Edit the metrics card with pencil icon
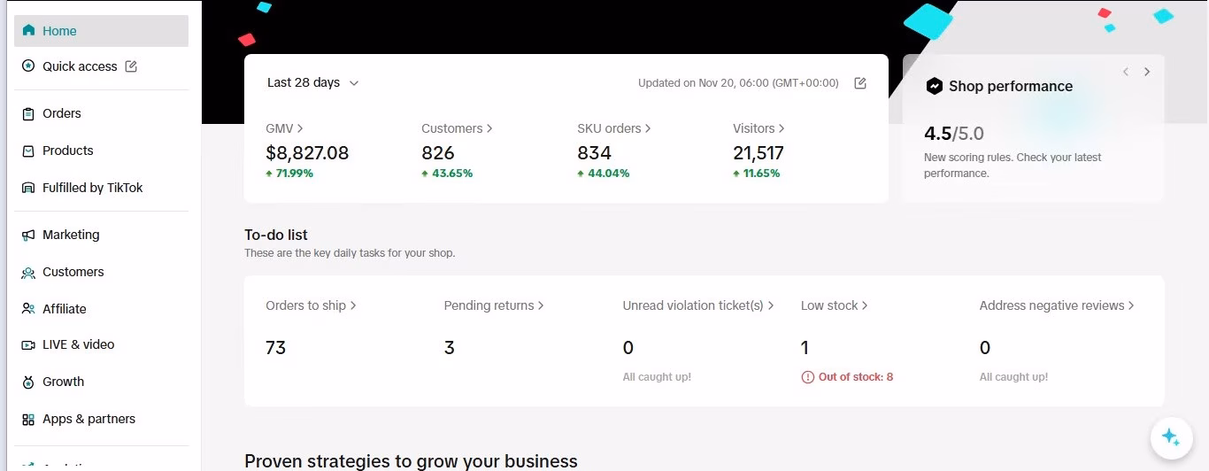Screen dimensions: 1209x471 click(860, 83)
